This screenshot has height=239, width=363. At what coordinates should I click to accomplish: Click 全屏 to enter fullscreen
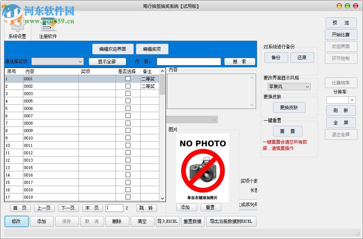click(341, 122)
